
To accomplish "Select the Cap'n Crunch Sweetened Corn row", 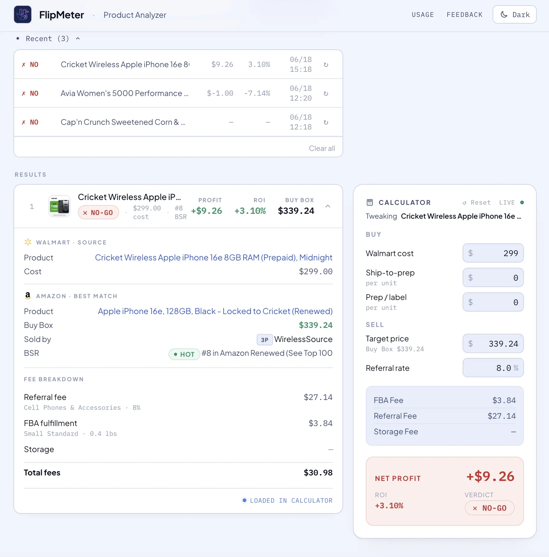I will pos(178,122).
